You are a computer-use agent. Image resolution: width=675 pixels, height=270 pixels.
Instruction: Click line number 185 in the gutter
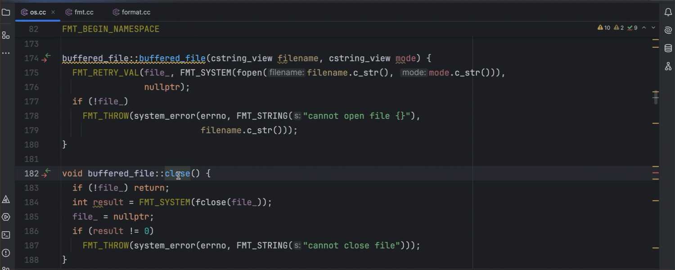click(31, 216)
